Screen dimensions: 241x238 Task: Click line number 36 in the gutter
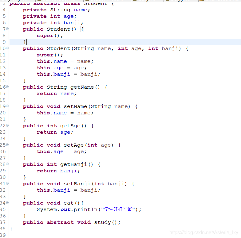click(3, 216)
